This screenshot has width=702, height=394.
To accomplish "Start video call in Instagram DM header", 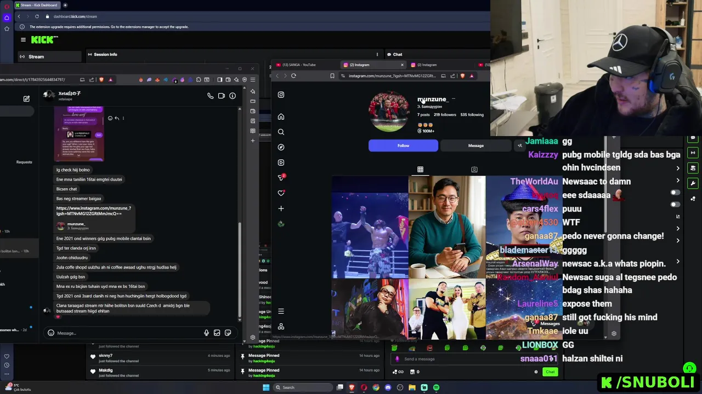I will 222,96.
